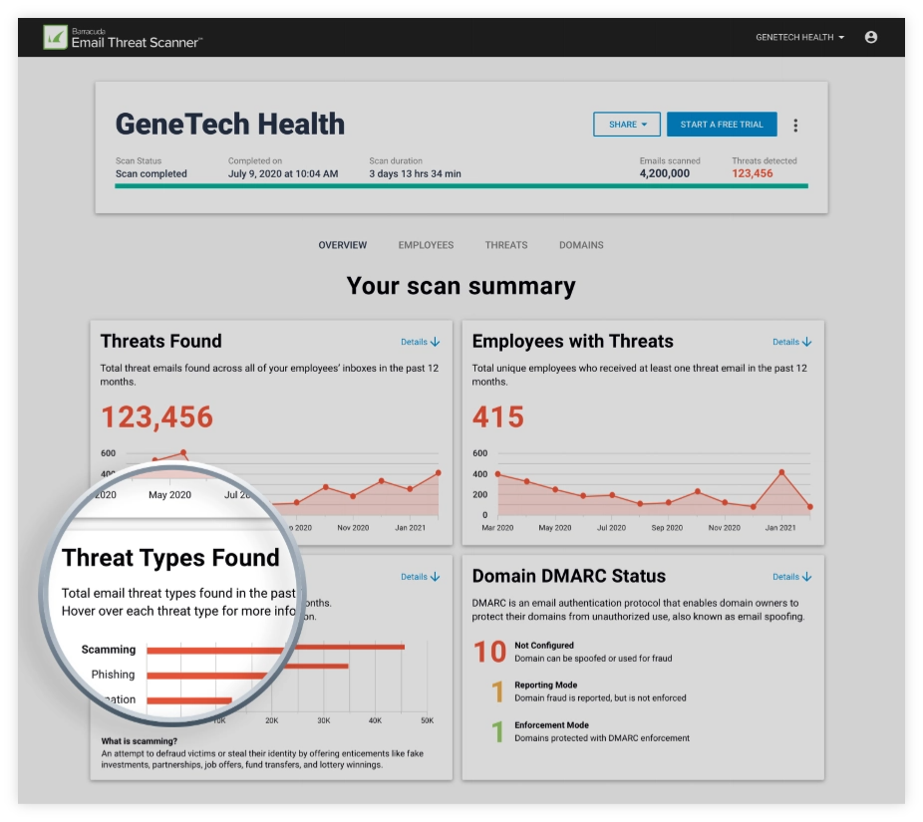The height and width of the screenshot is (822, 923).
Task: Click the Not Configured count 10
Action: pyautogui.click(x=489, y=652)
